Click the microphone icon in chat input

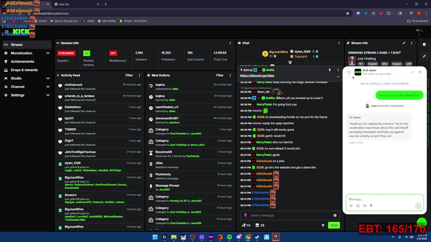245,215
